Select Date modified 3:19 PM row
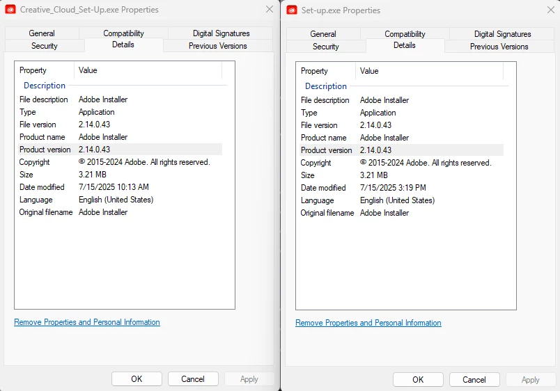 pyautogui.click(x=401, y=188)
